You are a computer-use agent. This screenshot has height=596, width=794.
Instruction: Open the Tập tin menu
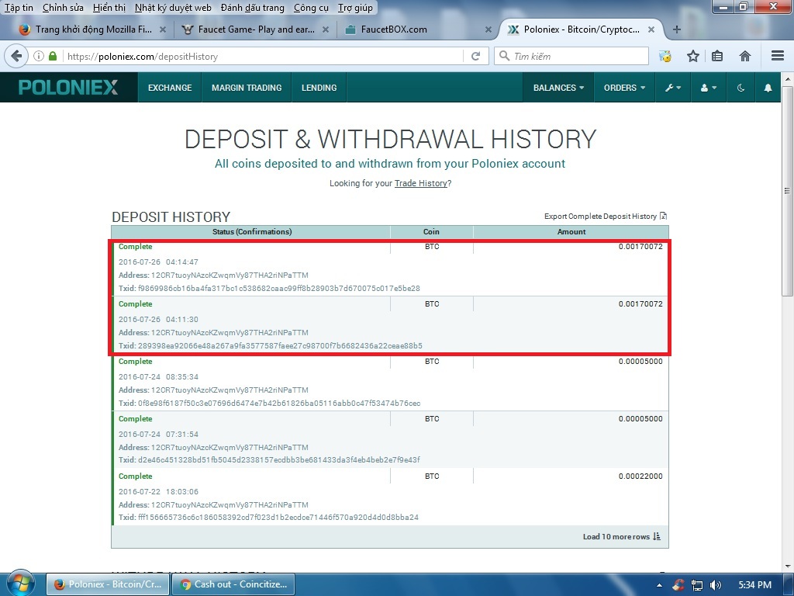pos(19,8)
